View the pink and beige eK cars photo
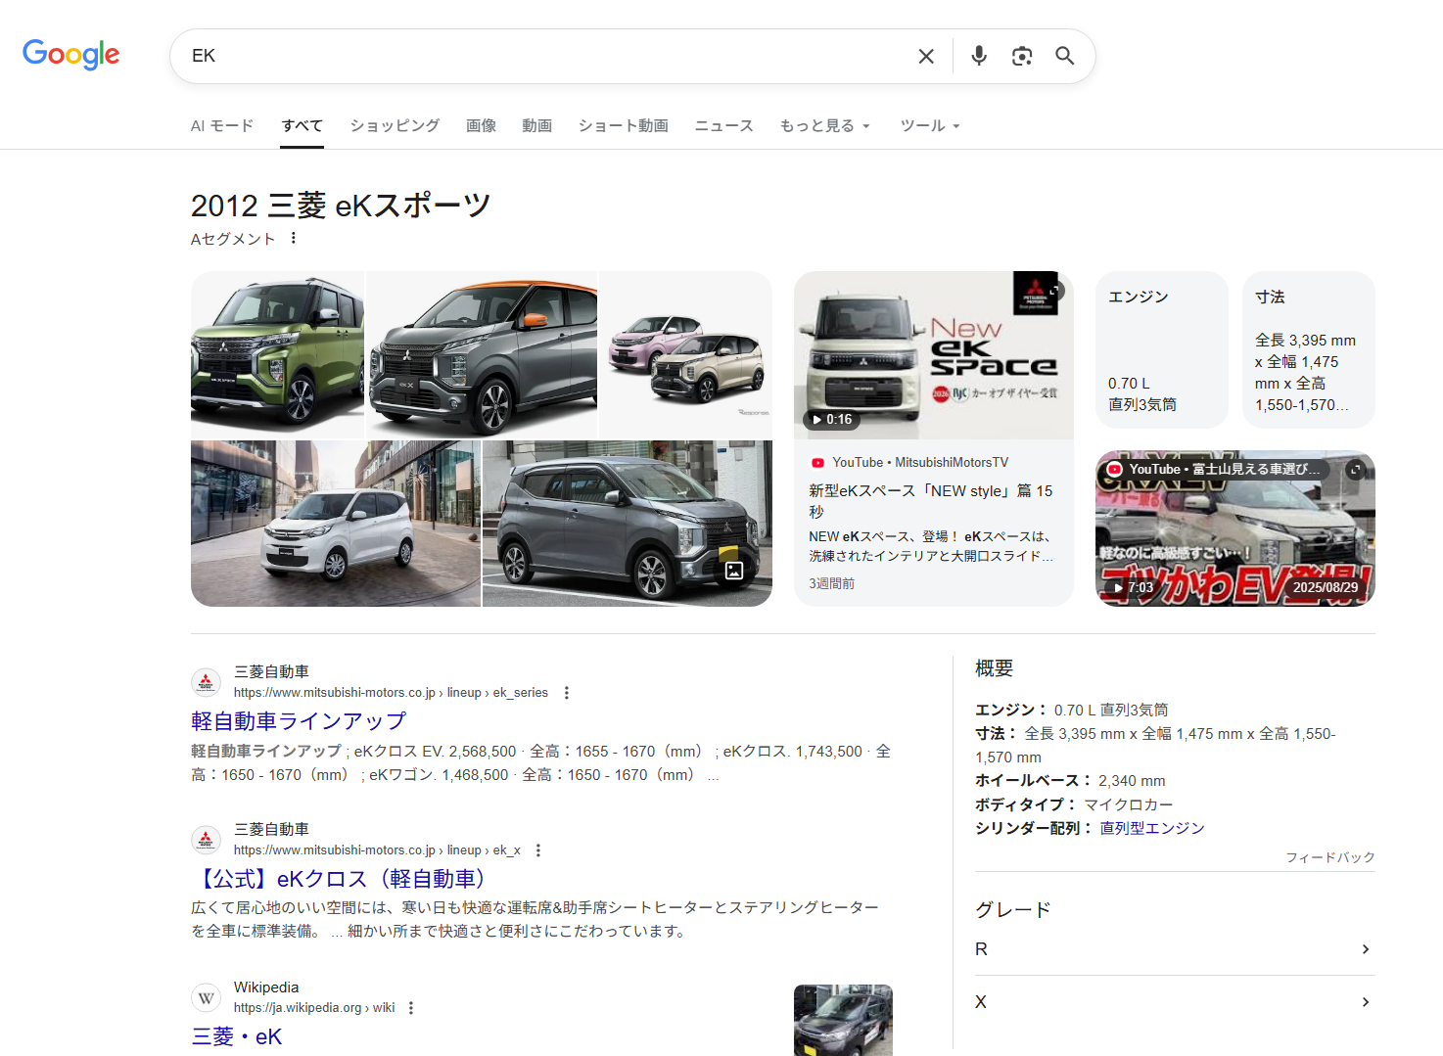Screen dimensions: 1443x1056 click(685, 355)
